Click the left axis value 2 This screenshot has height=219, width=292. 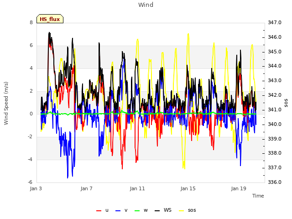click(31, 91)
